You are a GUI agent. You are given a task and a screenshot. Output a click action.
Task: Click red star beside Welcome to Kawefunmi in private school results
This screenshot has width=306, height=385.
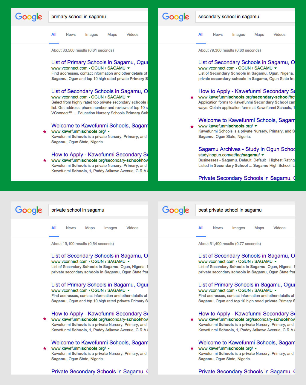[x=45, y=349]
